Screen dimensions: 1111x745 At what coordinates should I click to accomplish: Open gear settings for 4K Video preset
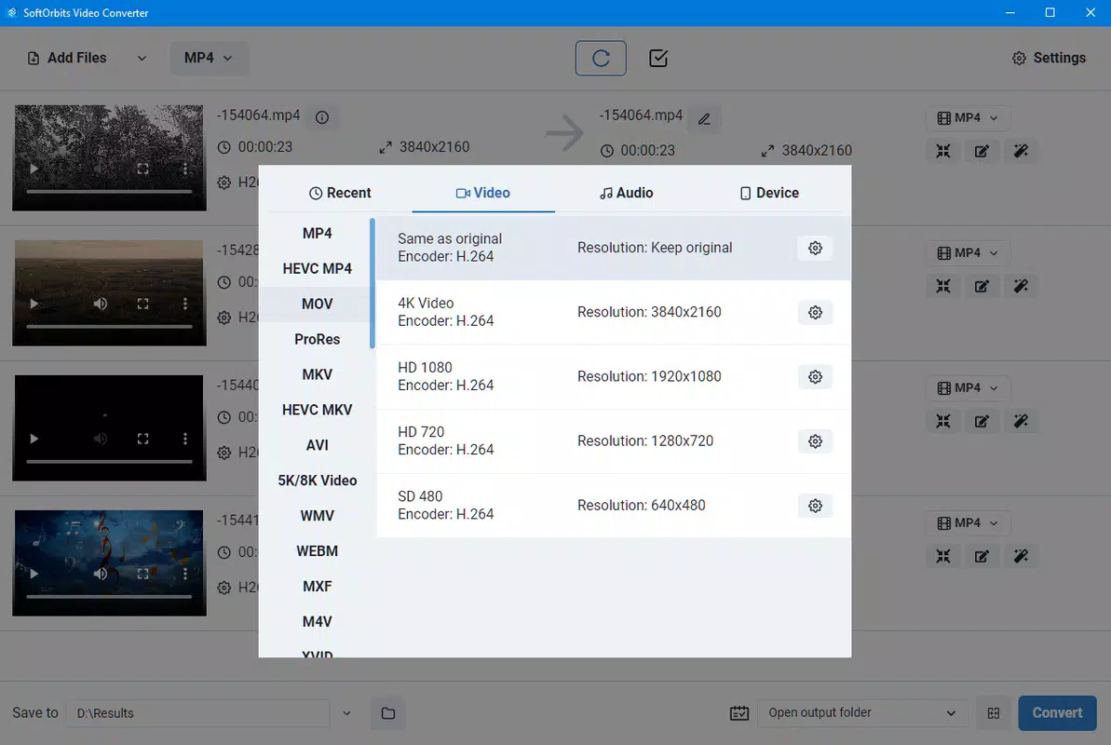coord(815,313)
